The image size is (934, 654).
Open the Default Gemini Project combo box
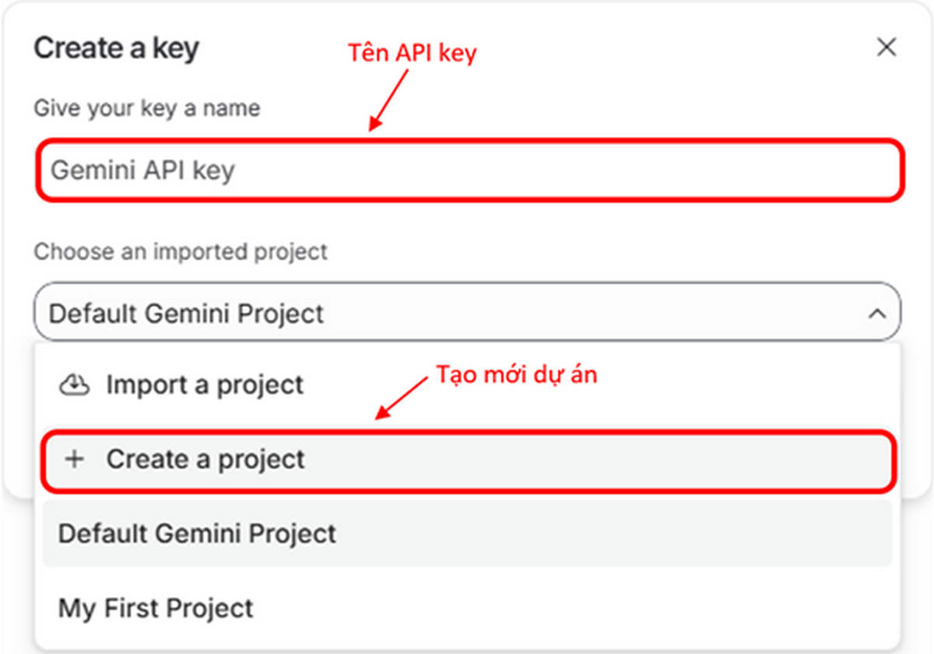[467, 313]
